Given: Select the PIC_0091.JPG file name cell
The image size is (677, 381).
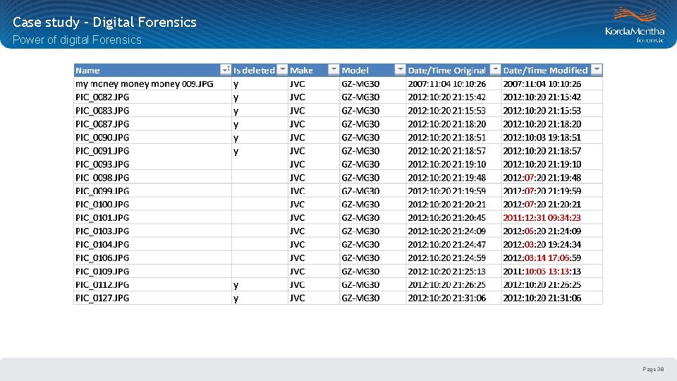Looking at the screenshot, I should point(152,151).
